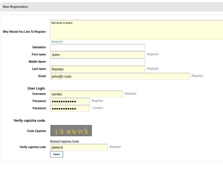Focus the Why Would You Like To Register textarea
Viewport: 223px width, 193px height.
pos(136,30)
